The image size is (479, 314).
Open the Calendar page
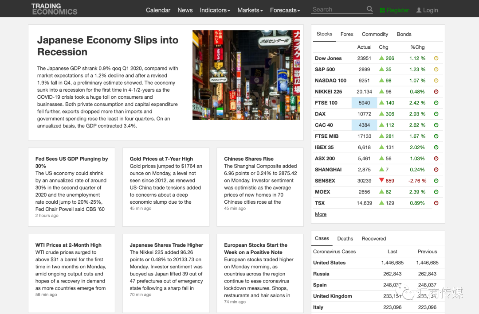[x=158, y=10]
